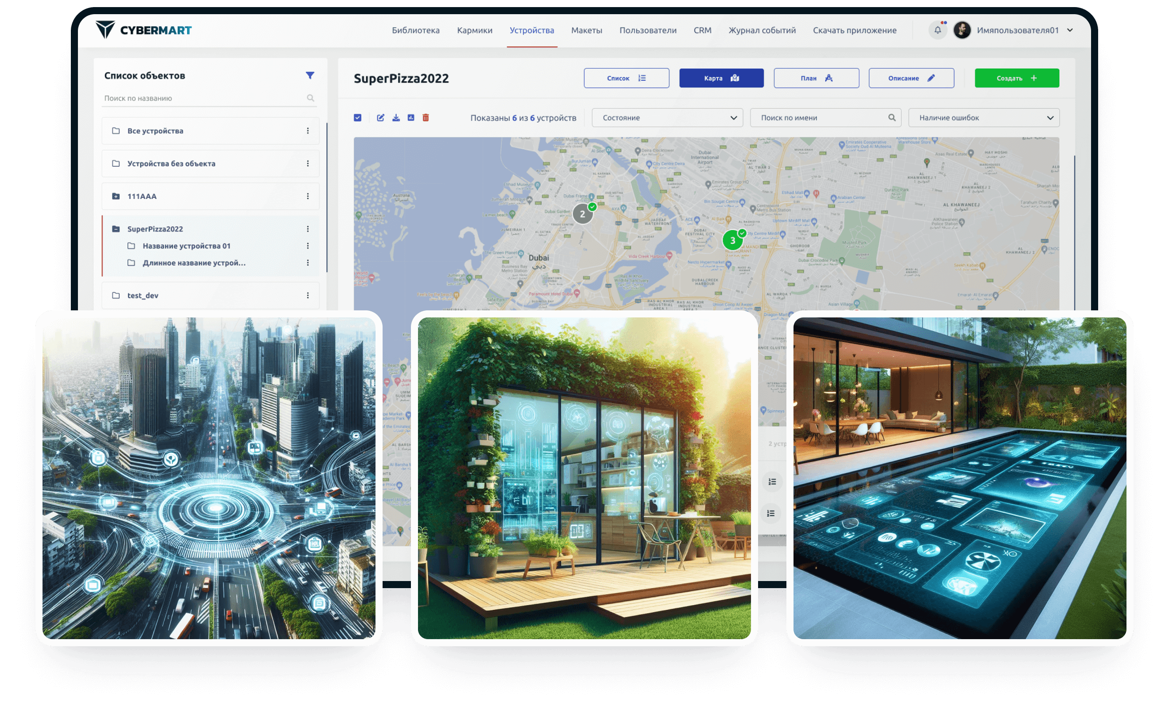Click the user avatar picture
The width and height of the screenshot is (1169, 710).
(962, 30)
